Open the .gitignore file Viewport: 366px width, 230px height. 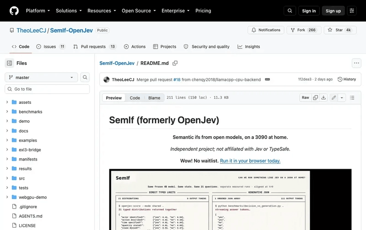click(x=28, y=207)
